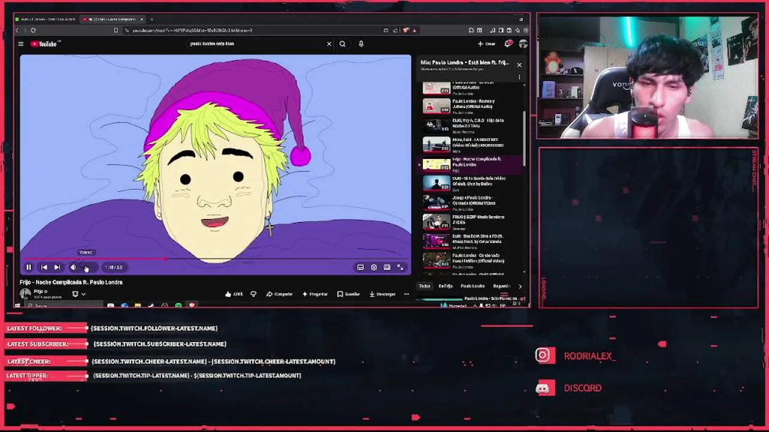
Task: Click the Preguntar button
Action: coord(315,294)
